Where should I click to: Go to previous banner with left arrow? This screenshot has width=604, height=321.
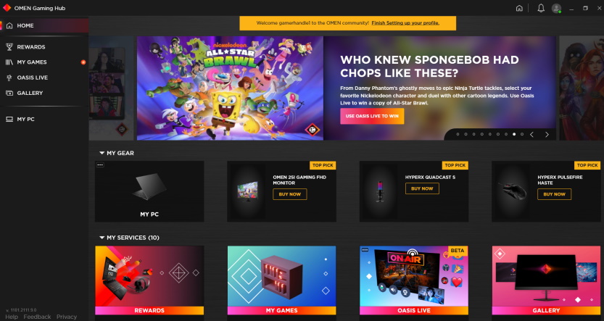[x=532, y=134]
